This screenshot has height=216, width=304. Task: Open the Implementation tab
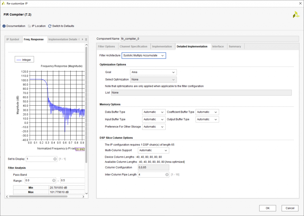click(x=162, y=46)
